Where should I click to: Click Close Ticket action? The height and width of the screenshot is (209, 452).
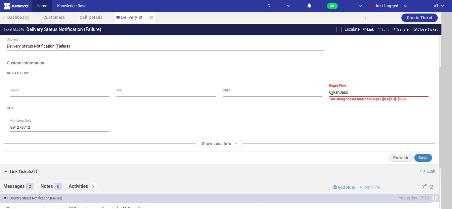(426, 29)
